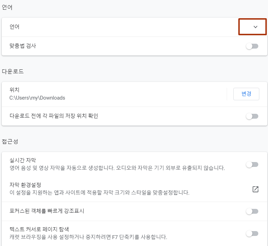Click the C:\Users\my\Downloads path text
268x246 pixels.
coord(37,98)
